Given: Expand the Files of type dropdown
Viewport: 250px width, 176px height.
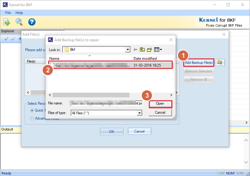Looking at the screenshot, I should pos(139,113).
